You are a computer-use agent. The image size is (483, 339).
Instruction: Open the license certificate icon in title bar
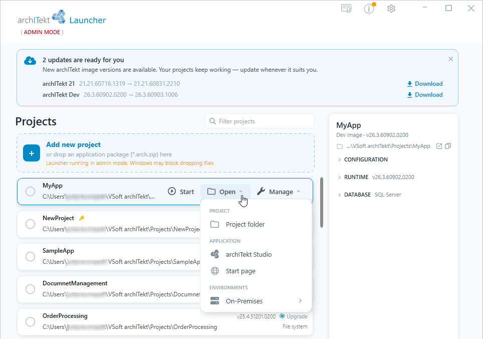(x=346, y=9)
